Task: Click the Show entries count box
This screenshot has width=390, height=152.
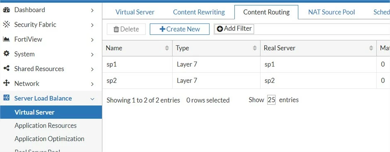Action: (271, 100)
